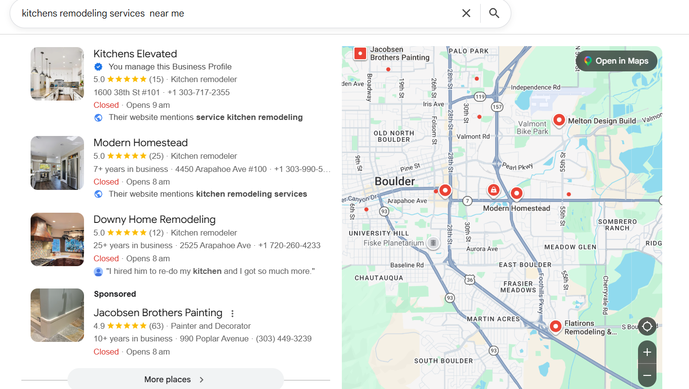Click the magnifying glass search icon
The width and height of the screenshot is (689, 389).
pos(494,13)
